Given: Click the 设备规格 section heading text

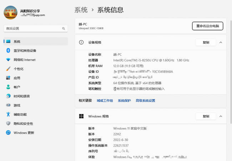Looking at the screenshot, I should (95, 42).
